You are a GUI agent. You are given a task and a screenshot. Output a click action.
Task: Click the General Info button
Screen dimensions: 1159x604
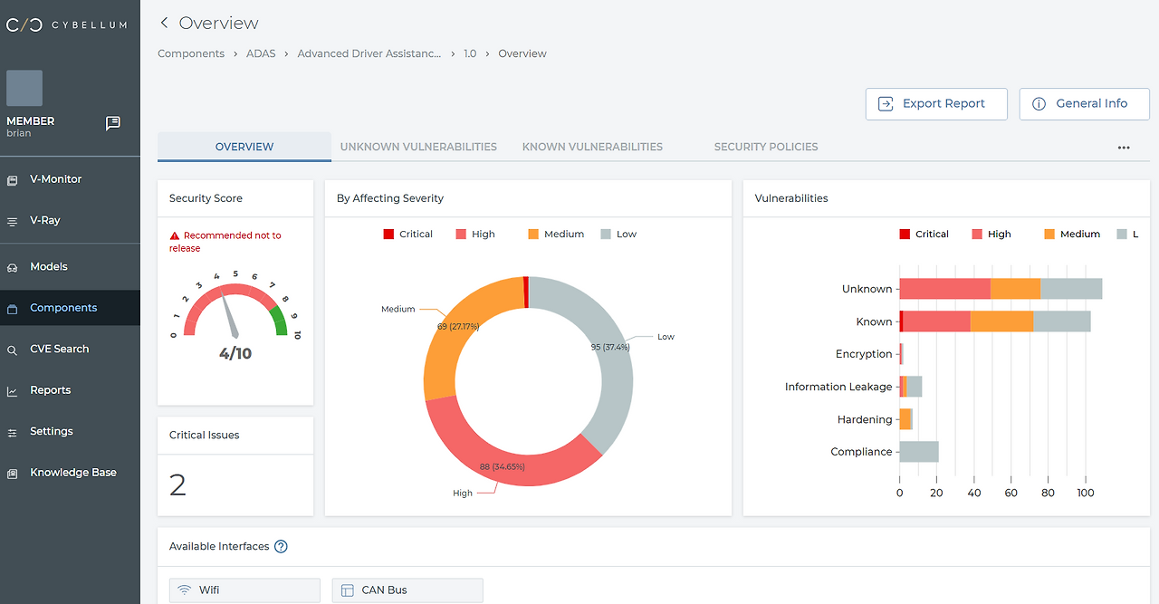1085,104
